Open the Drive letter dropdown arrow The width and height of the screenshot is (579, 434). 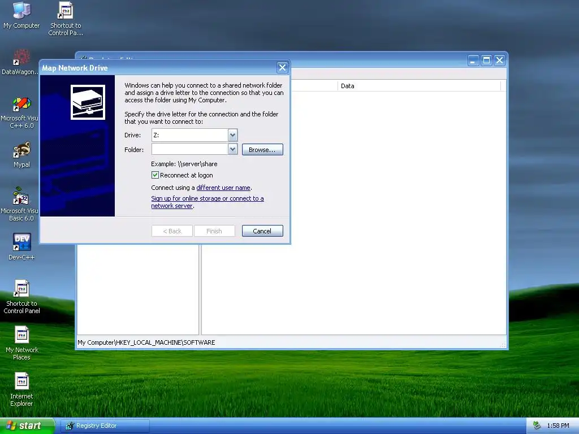pyautogui.click(x=232, y=135)
